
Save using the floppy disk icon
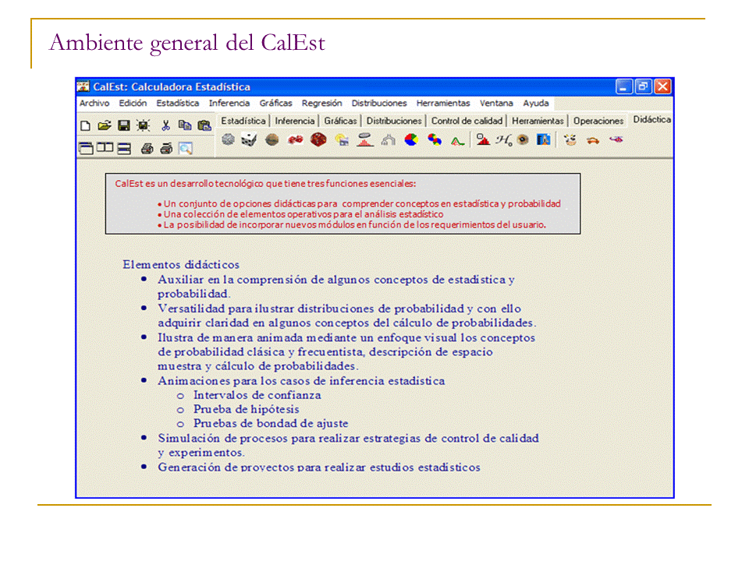click(x=123, y=125)
